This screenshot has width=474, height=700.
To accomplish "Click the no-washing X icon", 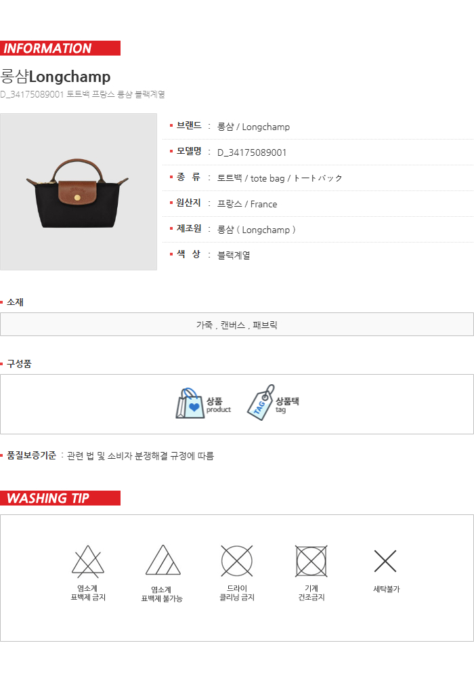I will point(385,561).
